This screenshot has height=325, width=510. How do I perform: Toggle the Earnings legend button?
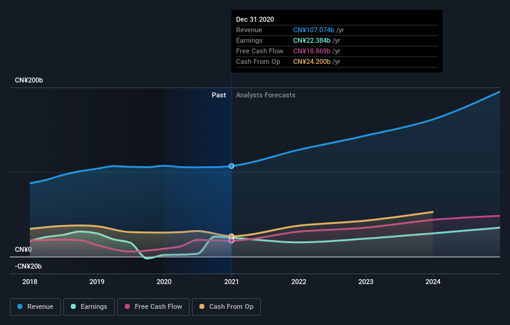pos(89,307)
